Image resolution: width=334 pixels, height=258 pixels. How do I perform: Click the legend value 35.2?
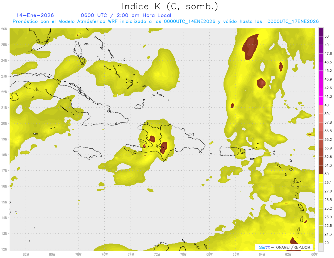[x=328, y=139]
